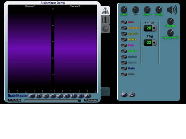The image size is (186, 139).
Task: Open the FPS dropdown arrow
Action: (x=154, y=43)
